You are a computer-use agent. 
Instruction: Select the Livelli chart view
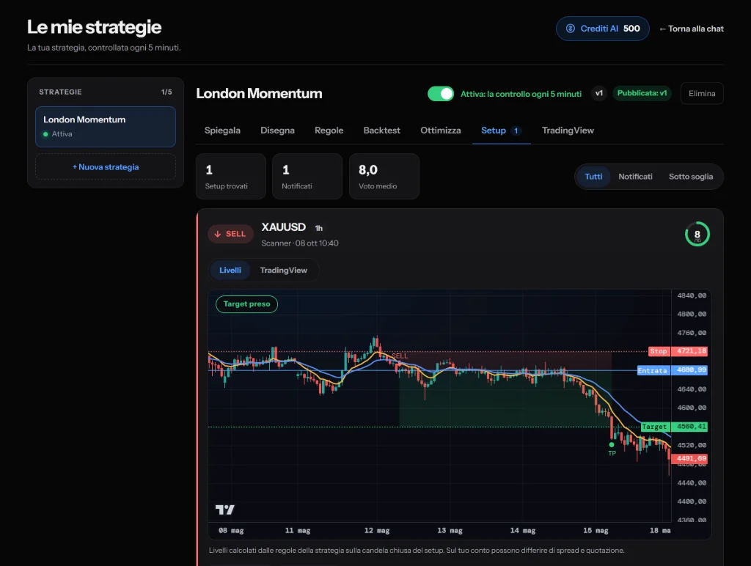tap(230, 270)
